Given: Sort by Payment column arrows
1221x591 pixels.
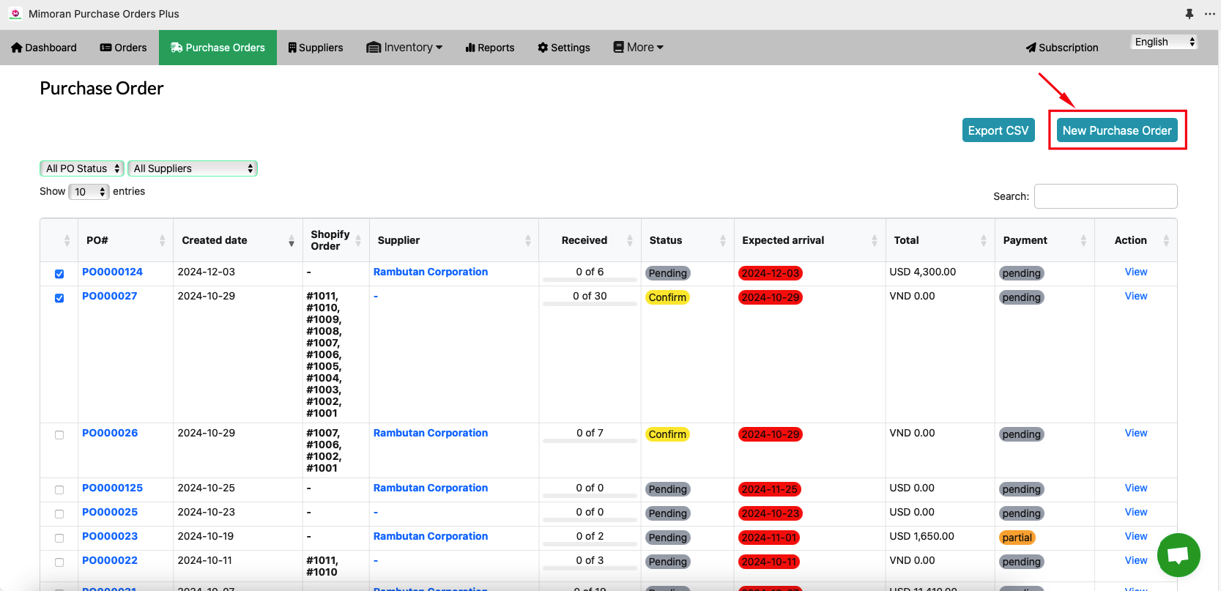Looking at the screenshot, I should click(1083, 240).
